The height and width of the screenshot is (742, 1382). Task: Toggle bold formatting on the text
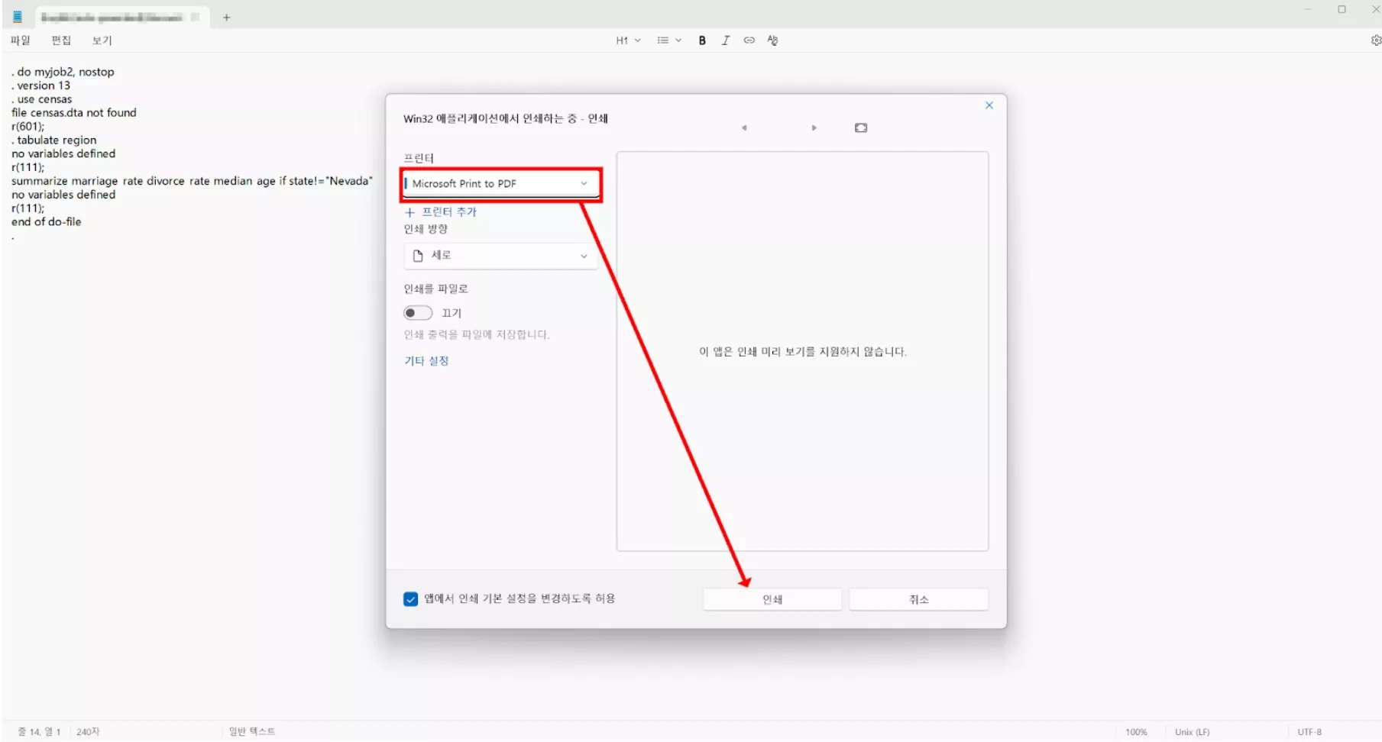[701, 40]
